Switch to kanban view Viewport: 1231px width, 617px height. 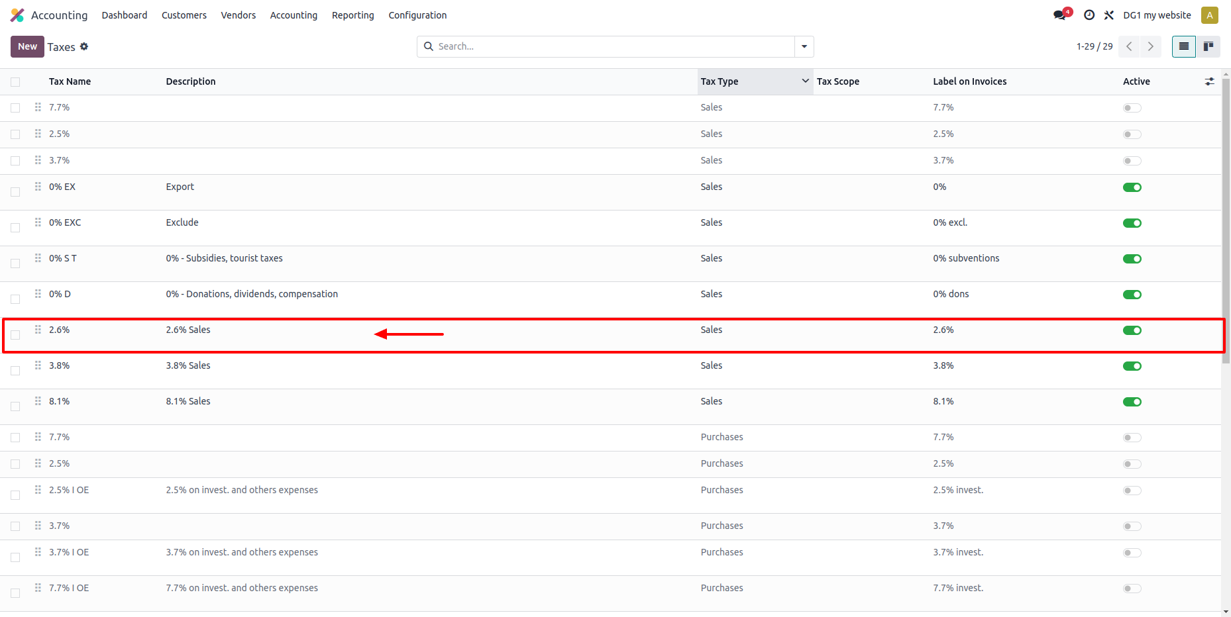pos(1208,46)
